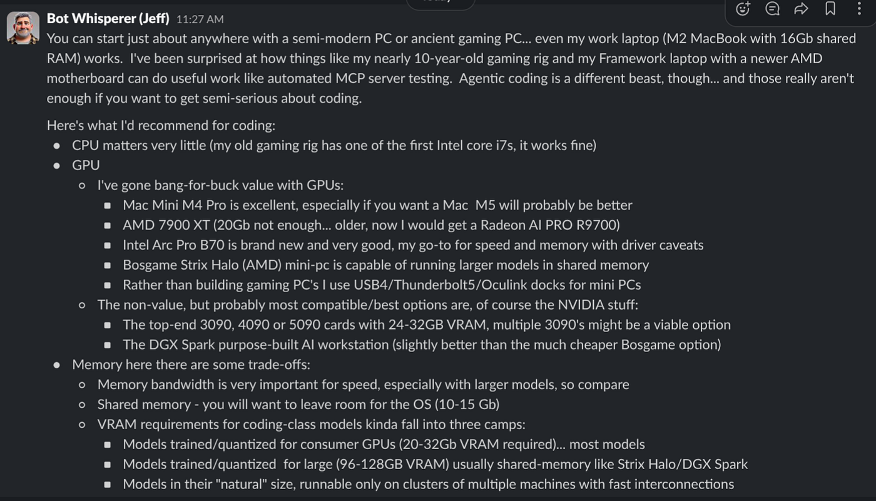Forward this message with the arrow icon

point(801,9)
